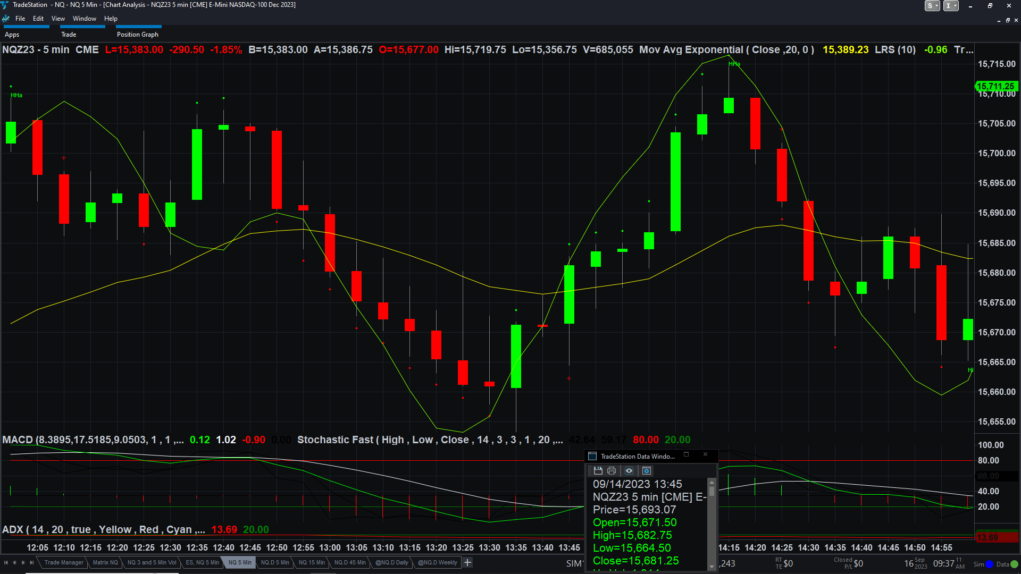The image size is (1021, 574).
Task: Open the S symbol-link dropdown
Action: 932,6
